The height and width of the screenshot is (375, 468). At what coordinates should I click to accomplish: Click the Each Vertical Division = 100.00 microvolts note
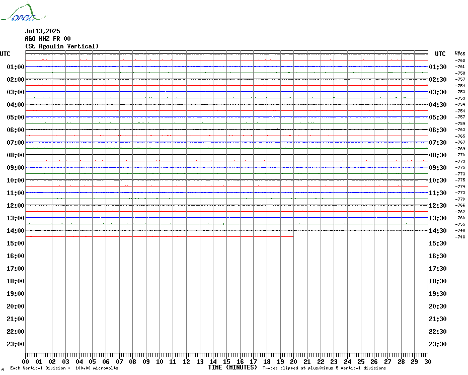[64, 368]
